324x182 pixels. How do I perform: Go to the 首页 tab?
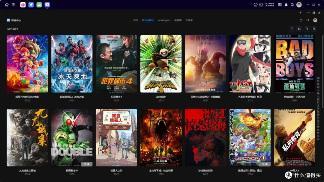(x=136, y=20)
